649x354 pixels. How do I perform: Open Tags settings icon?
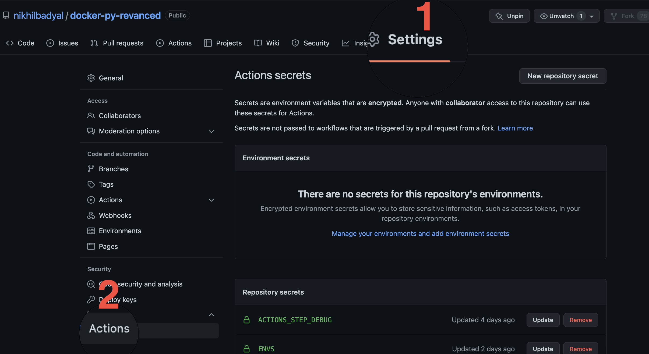click(x=91, y=184)
